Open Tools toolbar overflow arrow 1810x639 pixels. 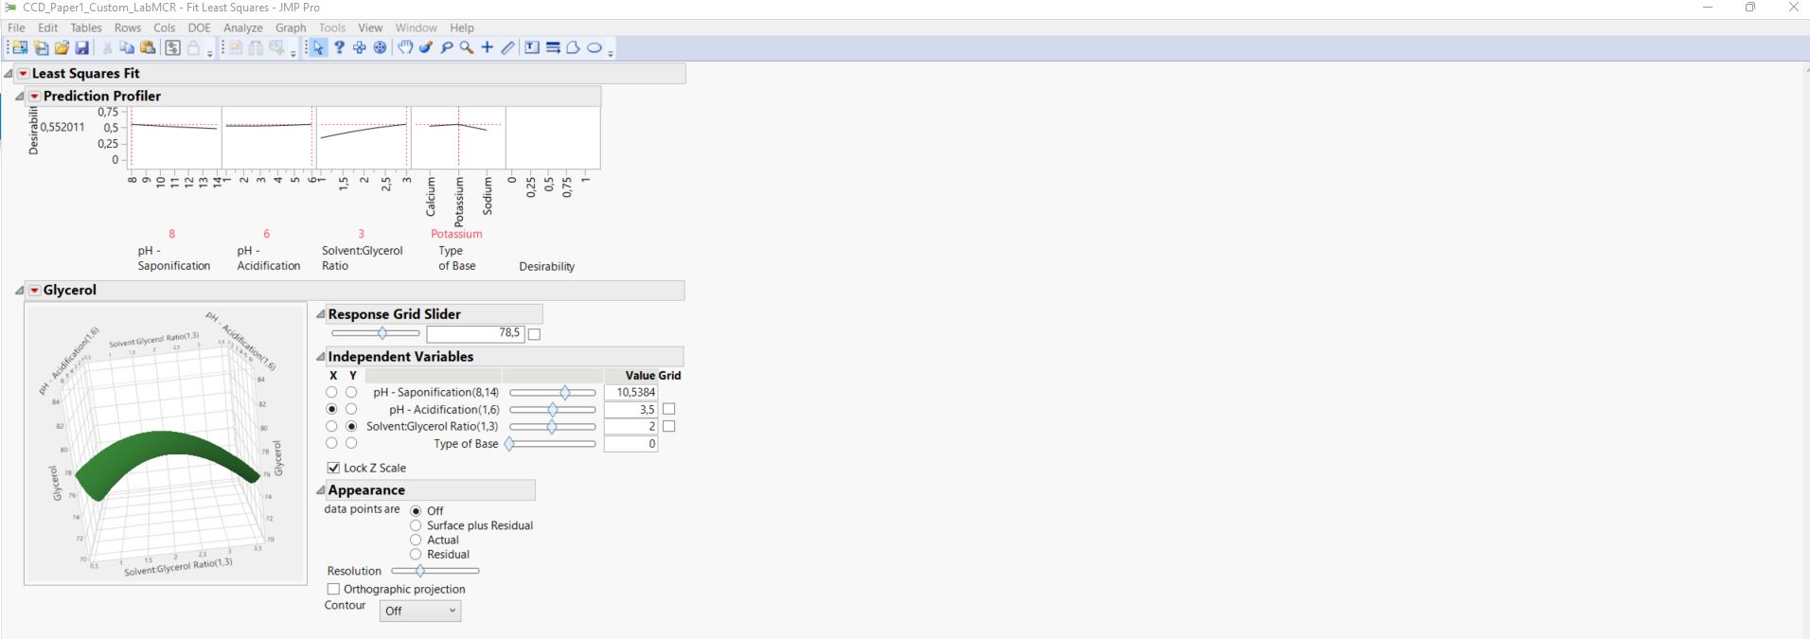(611, 53)
